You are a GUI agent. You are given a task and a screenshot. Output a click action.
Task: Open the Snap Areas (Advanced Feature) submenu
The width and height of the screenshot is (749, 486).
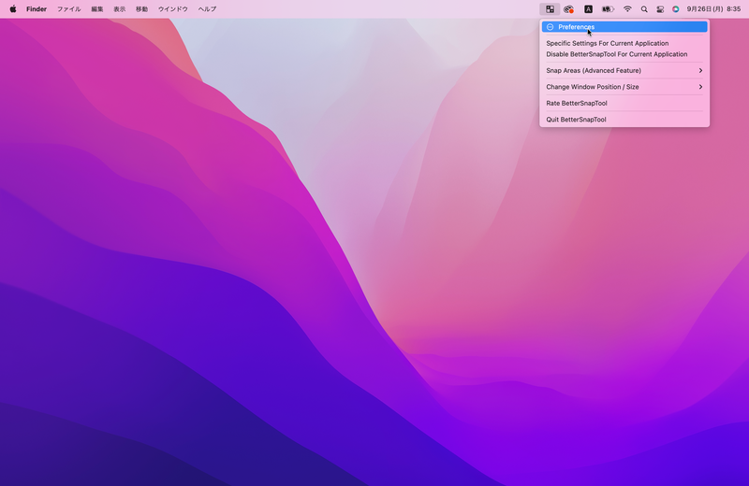point(624,71)
